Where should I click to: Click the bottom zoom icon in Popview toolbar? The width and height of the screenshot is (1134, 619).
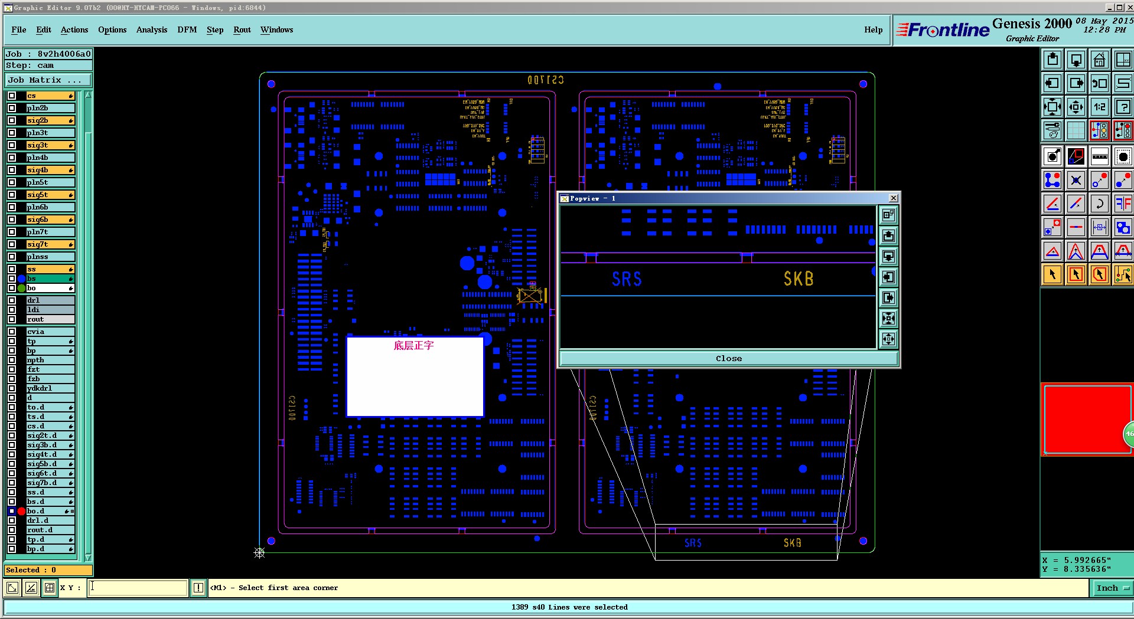tap(888, 339)
